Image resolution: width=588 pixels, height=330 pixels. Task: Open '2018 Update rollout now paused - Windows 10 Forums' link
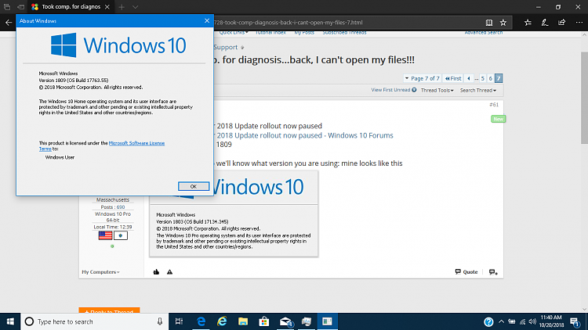coord(305,135)
